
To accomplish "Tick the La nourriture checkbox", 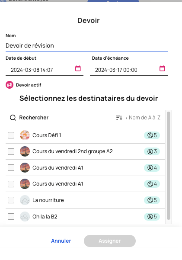I will (11, 200).
